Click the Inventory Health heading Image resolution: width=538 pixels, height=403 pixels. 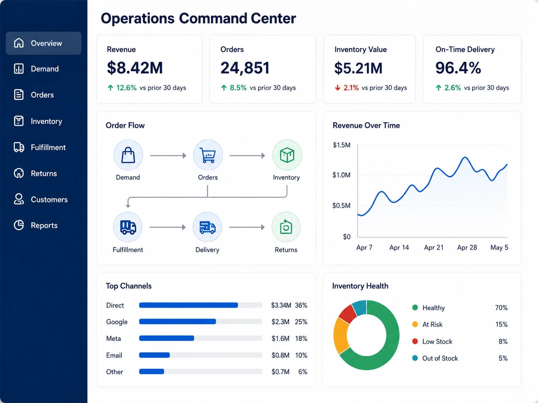(360, 286)
